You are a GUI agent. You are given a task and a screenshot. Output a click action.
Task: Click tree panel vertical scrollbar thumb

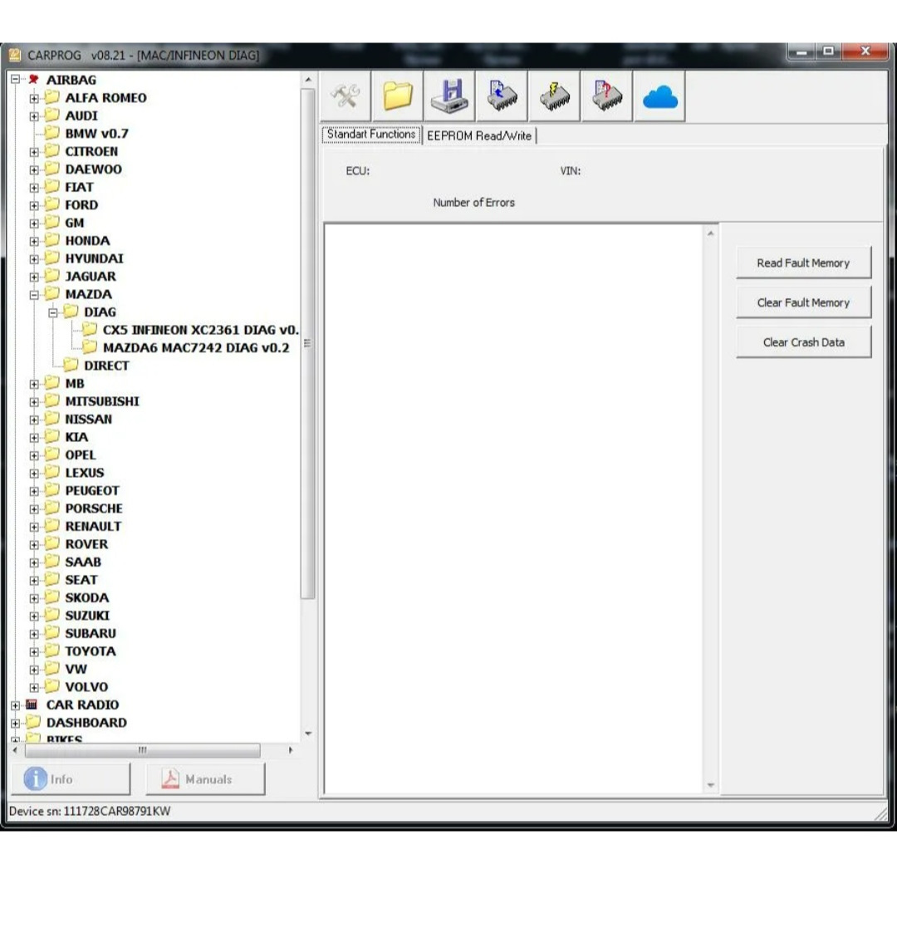click(307, 343)
